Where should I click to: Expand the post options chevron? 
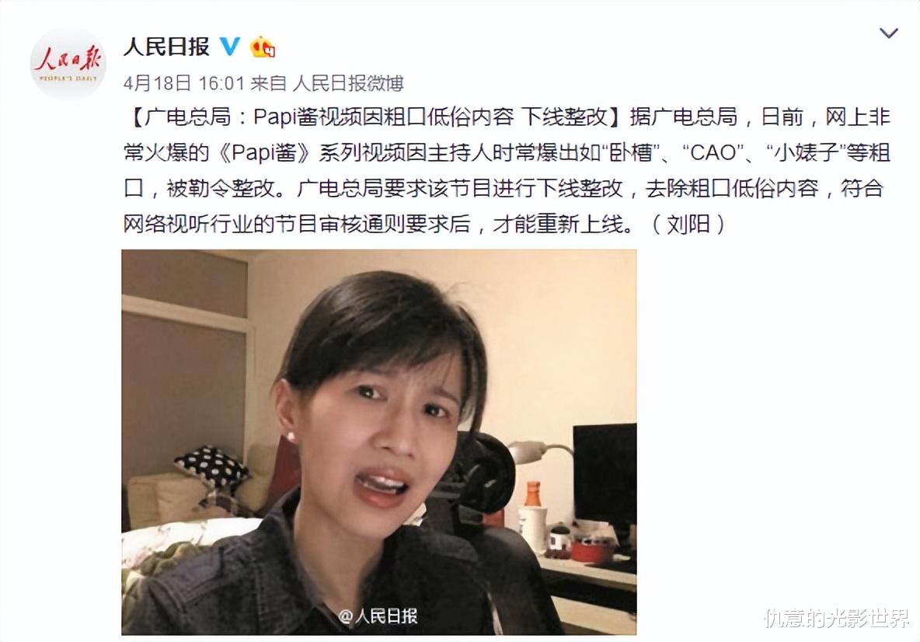(888, 33)
